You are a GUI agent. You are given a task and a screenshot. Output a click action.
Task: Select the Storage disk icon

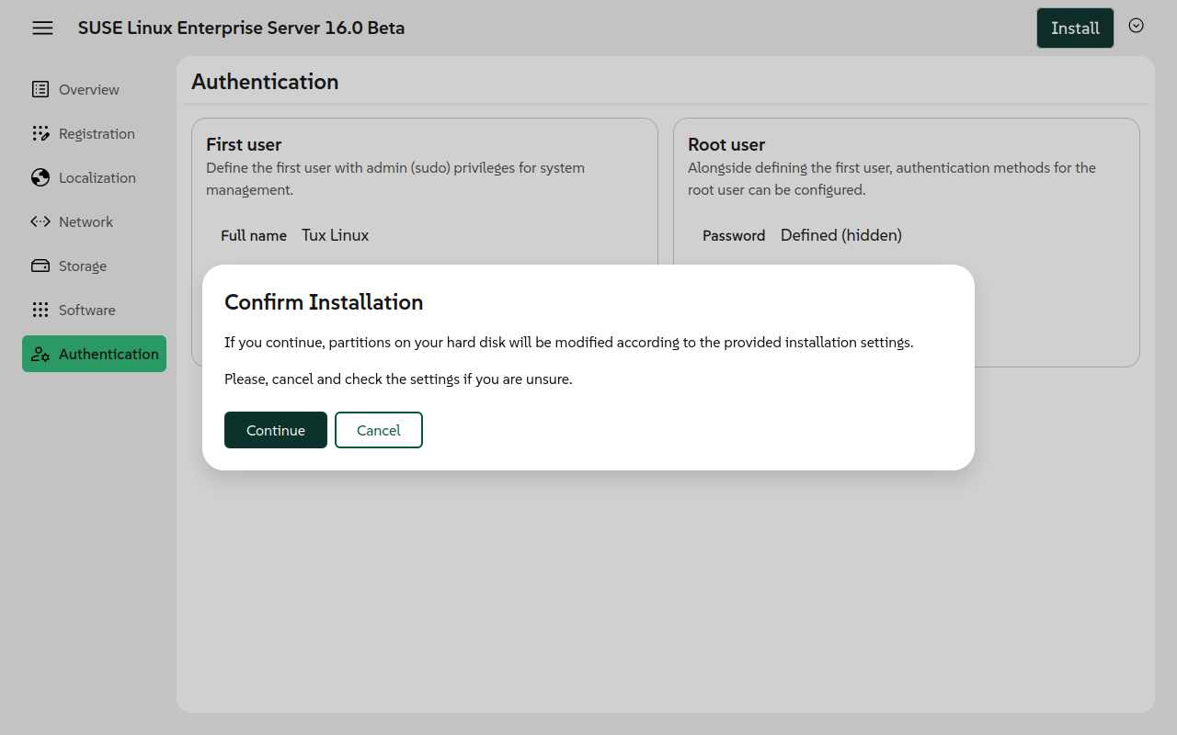point(40,266)
